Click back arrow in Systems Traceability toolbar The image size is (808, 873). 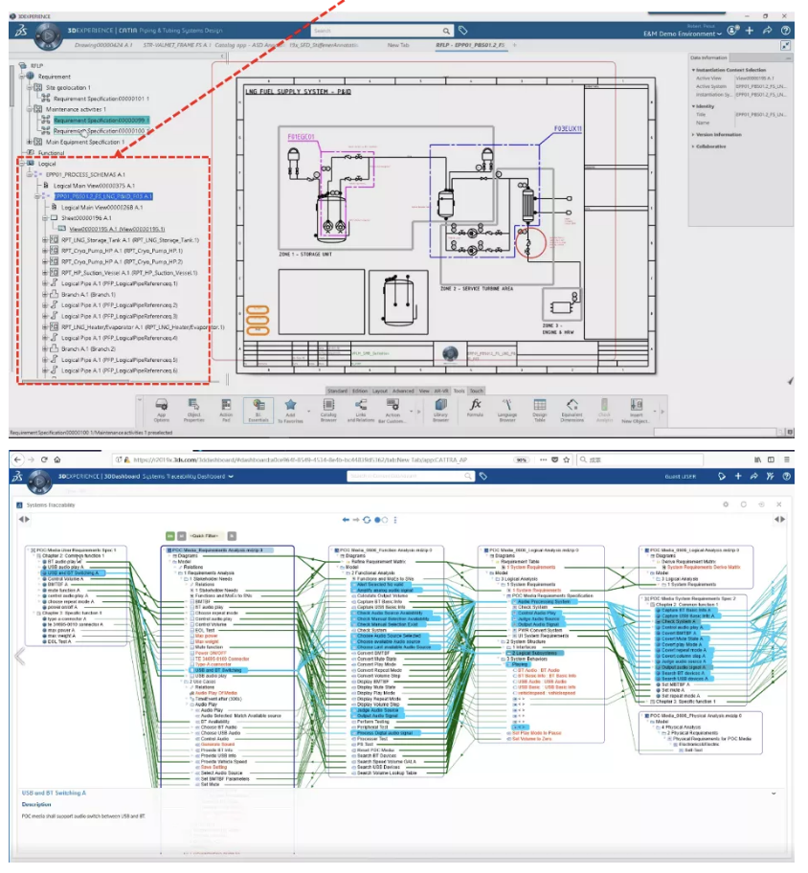tap(346, 520)
